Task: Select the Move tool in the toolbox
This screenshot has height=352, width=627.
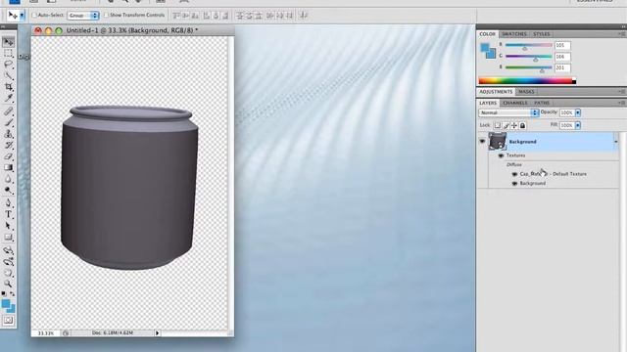Action: (x=8, y=42)
